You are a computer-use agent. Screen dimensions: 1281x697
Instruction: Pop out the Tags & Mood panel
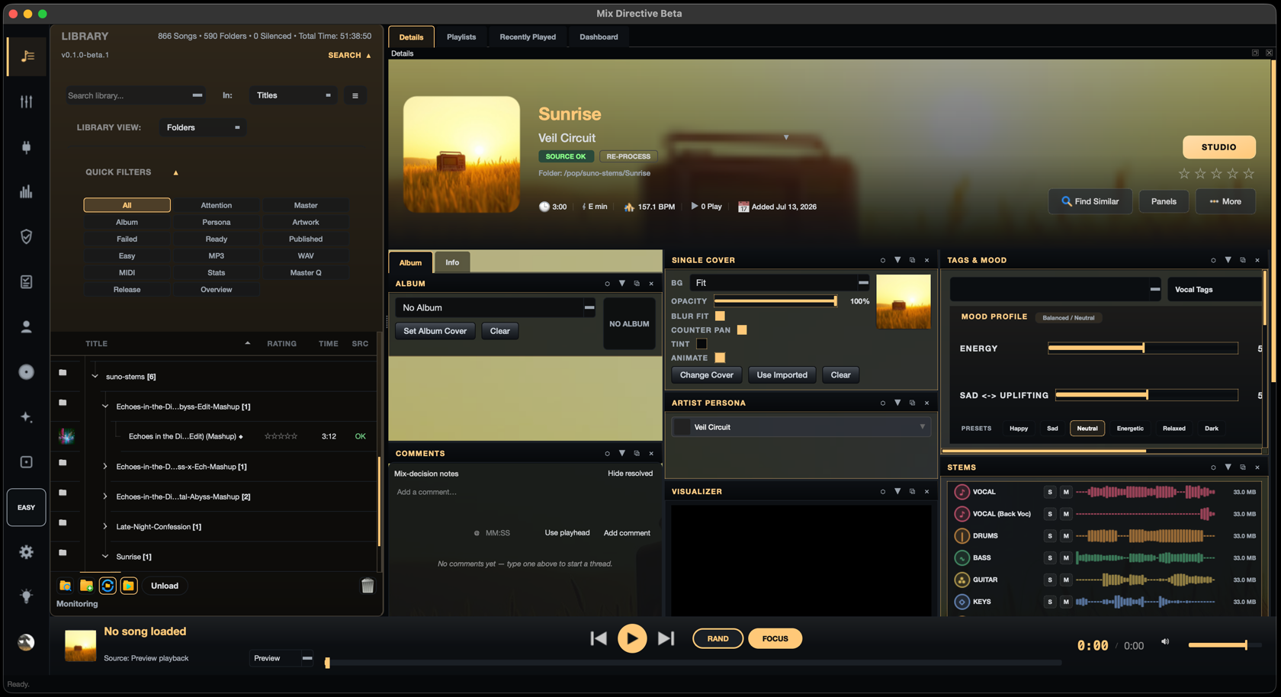pyautogui.click(x=1243, y=260)
